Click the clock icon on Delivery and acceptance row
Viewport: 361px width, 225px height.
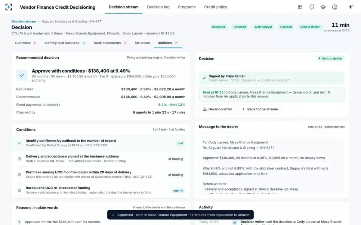[x=20, y=159]
